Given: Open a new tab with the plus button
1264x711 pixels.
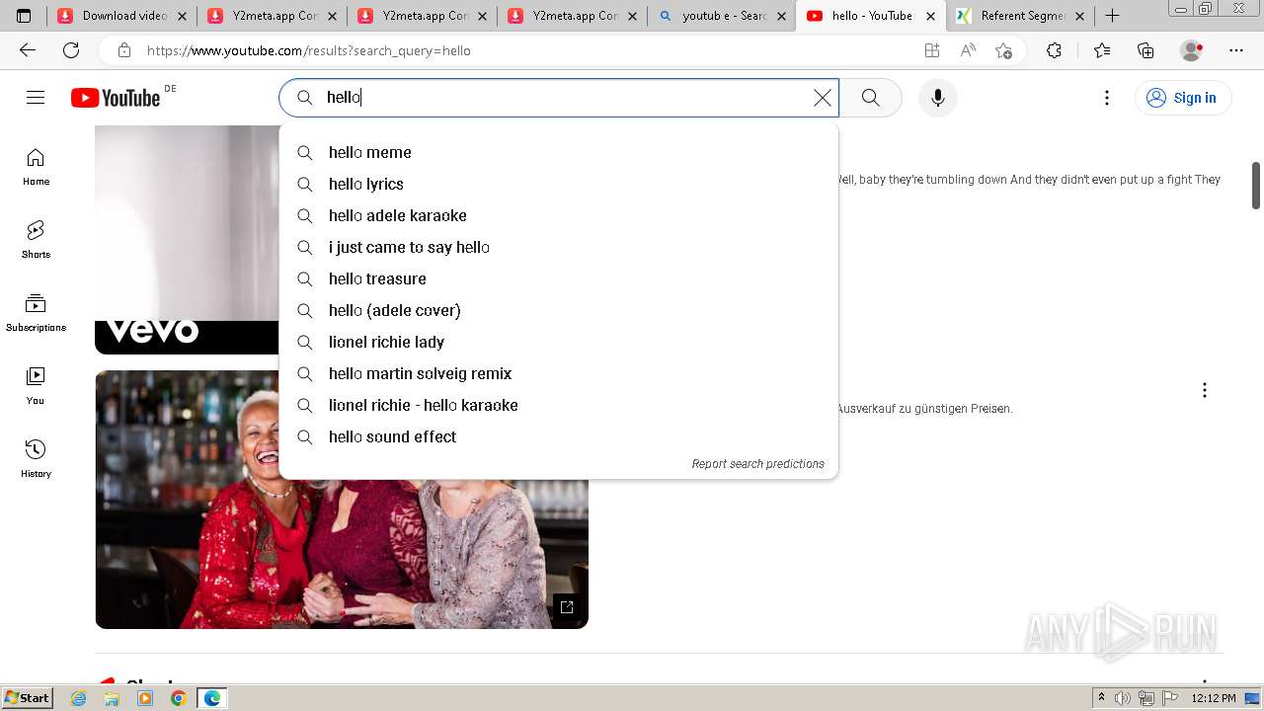Looking at the screenshot, I should pyautogui.click(x=1112, y=15).
